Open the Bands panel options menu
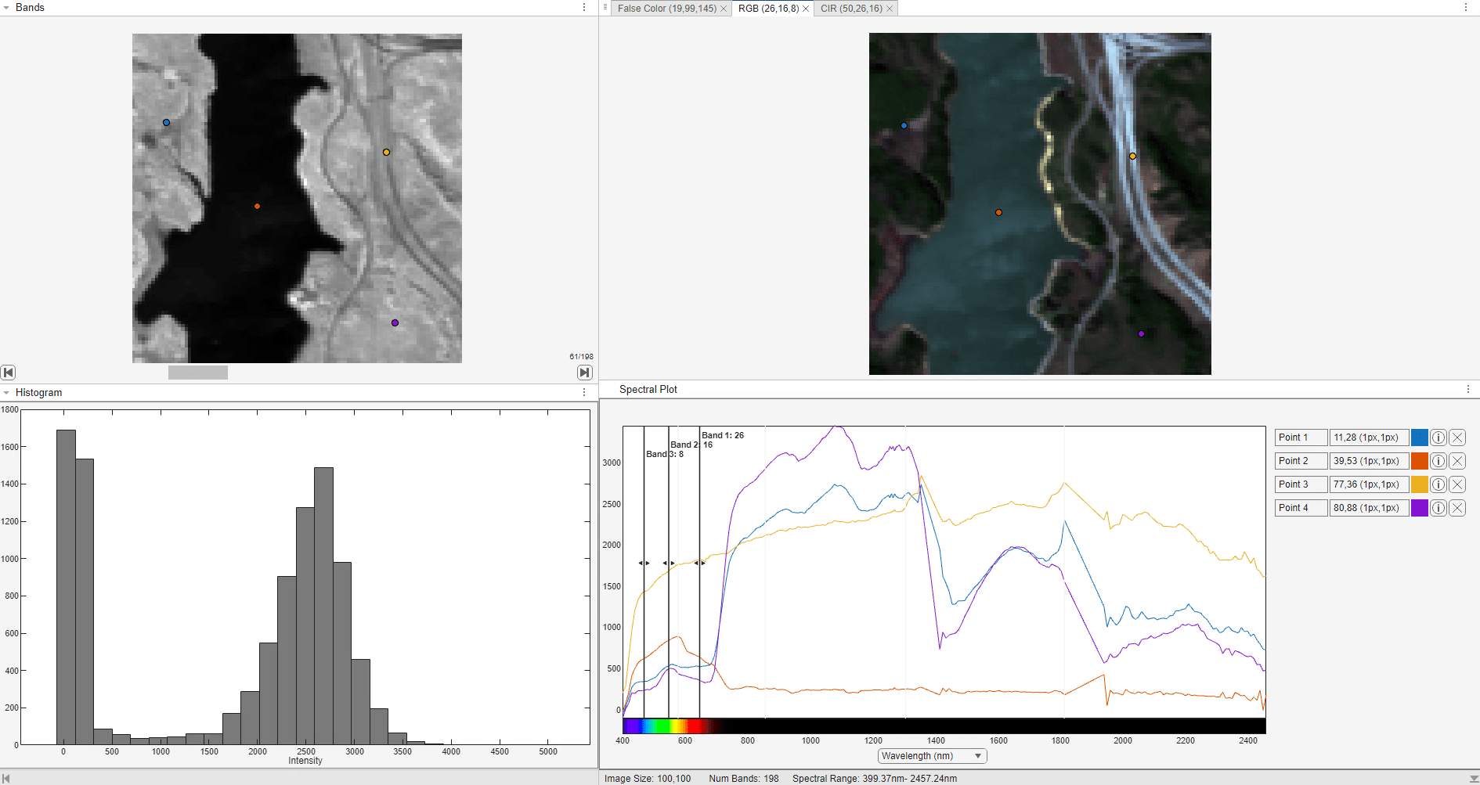Screen dimensions: 1480x785 tap(583, 7)
